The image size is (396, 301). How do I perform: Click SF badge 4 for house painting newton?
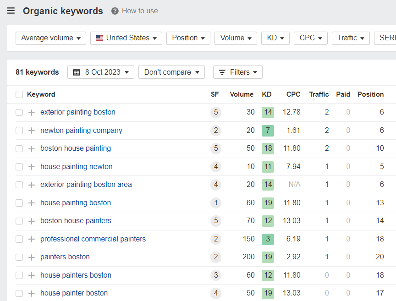tap(216, 167)
